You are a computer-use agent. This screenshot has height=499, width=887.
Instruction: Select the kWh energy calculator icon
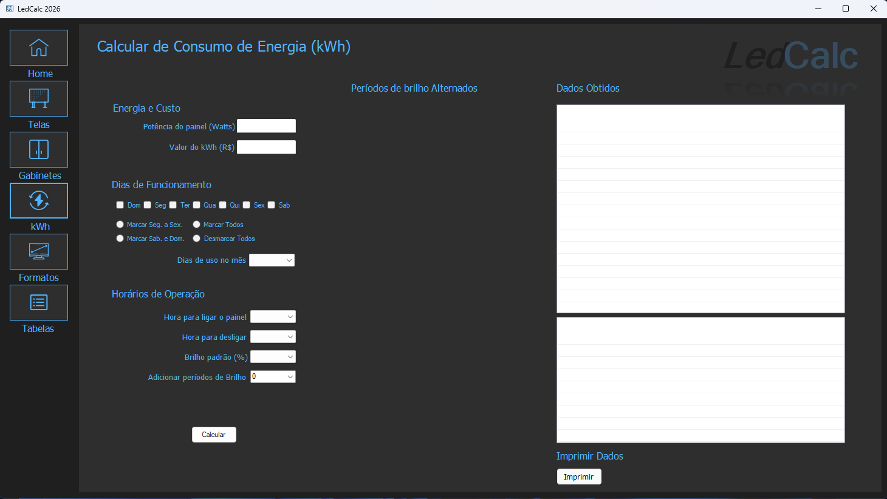click(39, 200)
